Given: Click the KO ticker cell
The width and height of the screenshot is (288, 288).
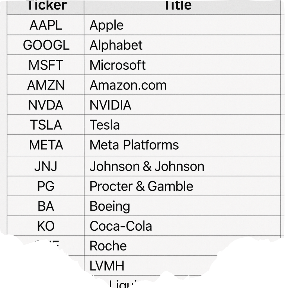Looking at the screenshot, I should [x=46, y=226].
